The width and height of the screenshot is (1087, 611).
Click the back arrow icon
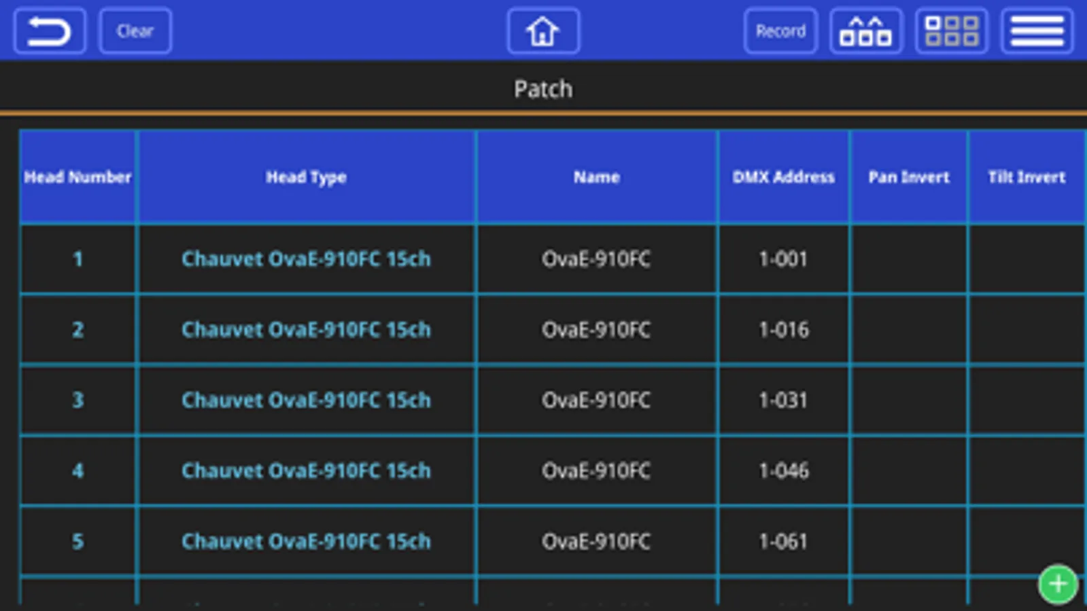[50, 31]
